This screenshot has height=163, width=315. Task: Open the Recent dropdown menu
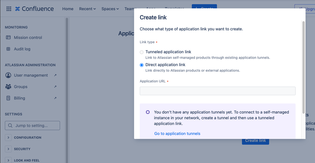pos(87,9)
